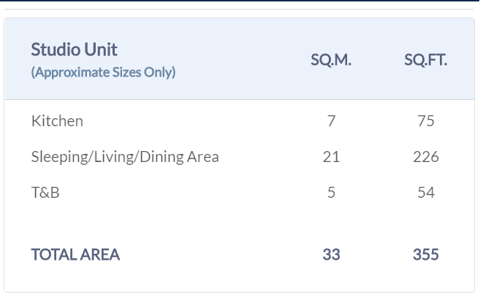Click the T&B row label

pos(45,193)
